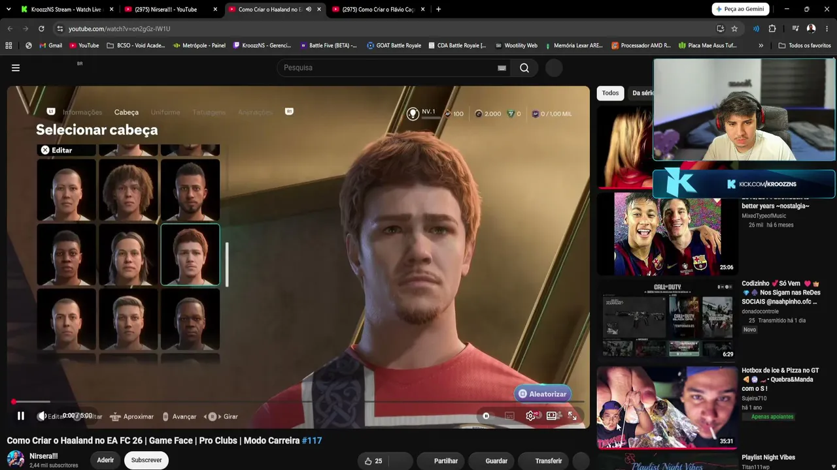837x470 pixels.
Task: Switch player to theater mode
Action: tap(551, 416)
